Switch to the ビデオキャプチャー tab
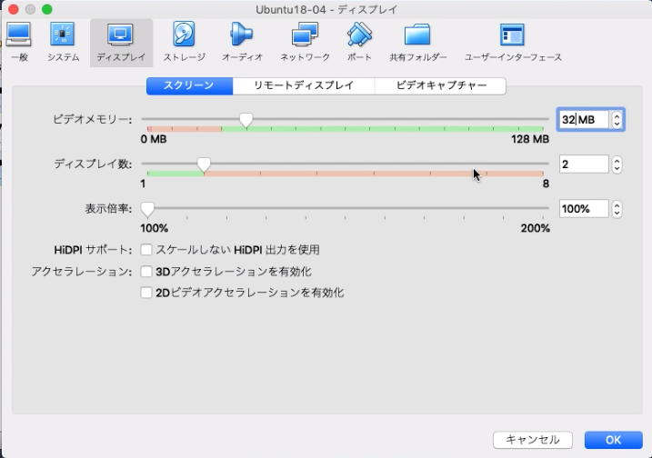652x458 pixels. click(x=440, y=85)
